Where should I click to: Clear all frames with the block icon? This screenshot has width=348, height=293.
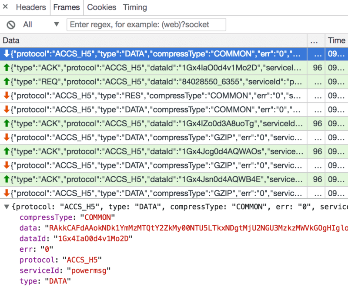coord(11,25)
